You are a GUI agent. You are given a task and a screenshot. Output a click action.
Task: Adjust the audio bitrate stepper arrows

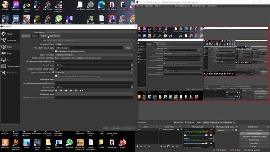(132, 87)
